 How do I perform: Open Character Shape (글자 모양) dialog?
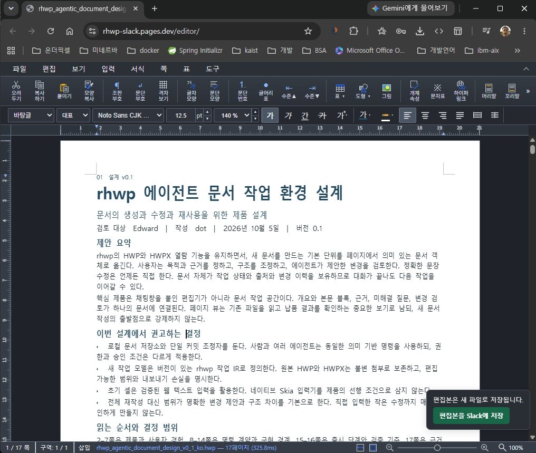(191, 91)
